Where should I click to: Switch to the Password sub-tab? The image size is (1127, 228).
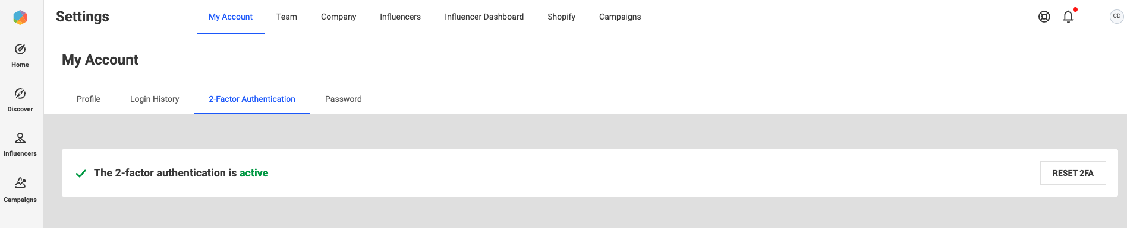click(x=343, y=99)
